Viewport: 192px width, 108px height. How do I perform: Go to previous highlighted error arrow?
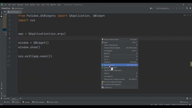coord(188,15)
